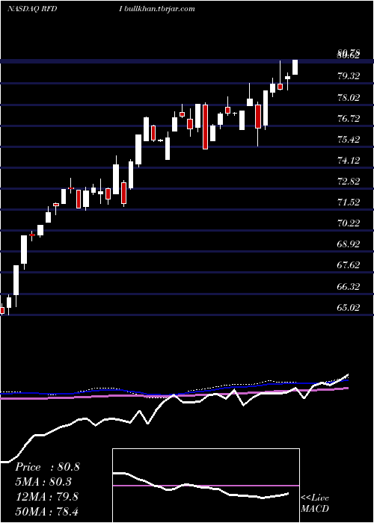Click the 72.82 price axis label
The height and width of the screenshot is (523, 374).
click(x=349, y=182)
